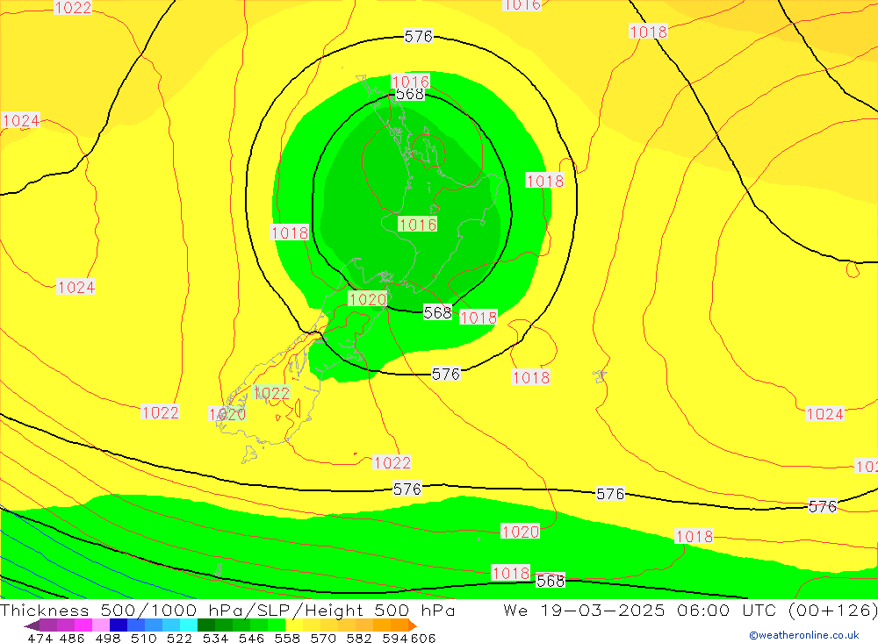Click the 568 label directly beneath the 1016 label
Image resolution: width=878 pixels, height=643 pixels.
(x=410, y=94)
